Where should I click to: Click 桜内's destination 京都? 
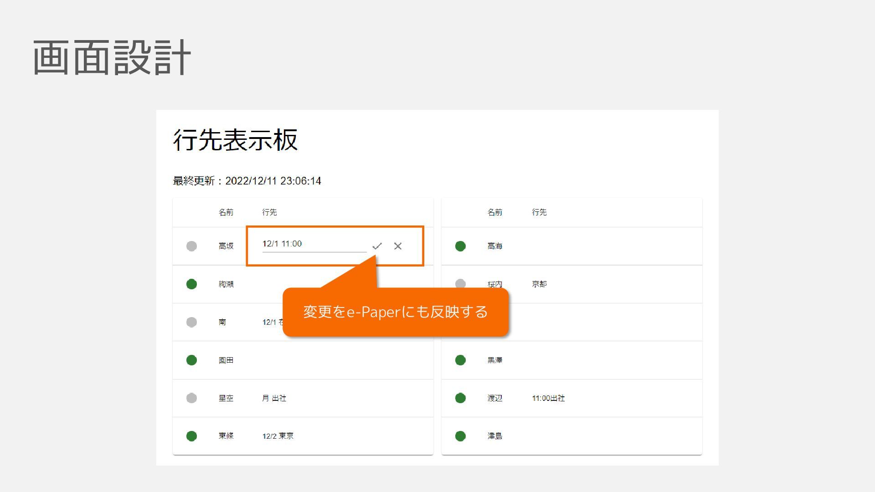coord(539,284)
